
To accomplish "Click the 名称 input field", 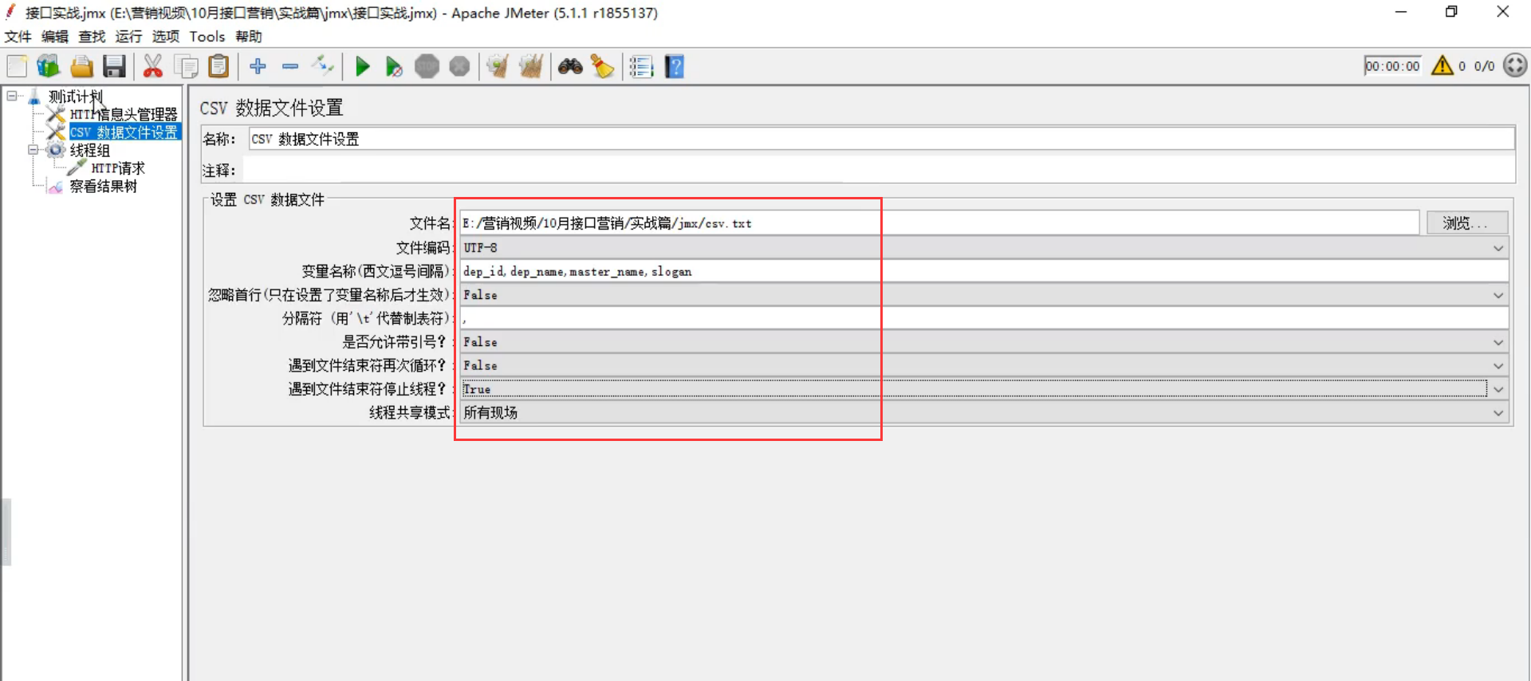I will (x=881, y=139).
